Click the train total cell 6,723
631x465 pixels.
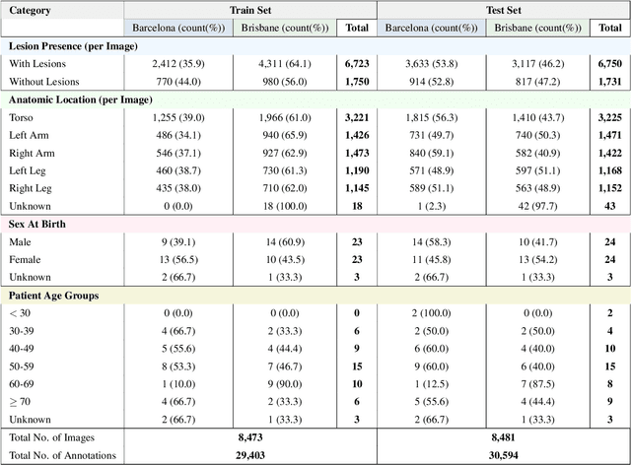(x=355, y=64)
